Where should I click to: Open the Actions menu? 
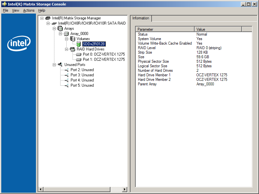click(x=29, y=10)
